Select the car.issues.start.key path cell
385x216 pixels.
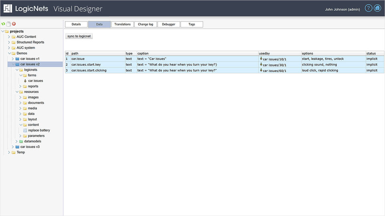click(x=98, y=65)
